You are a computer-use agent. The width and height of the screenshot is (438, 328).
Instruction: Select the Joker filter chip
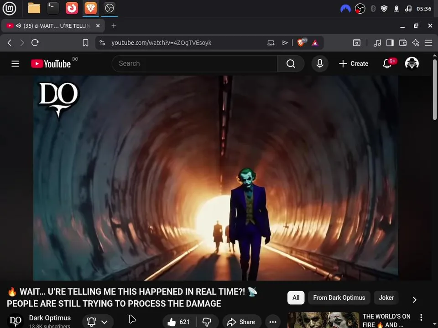[386, 297]
